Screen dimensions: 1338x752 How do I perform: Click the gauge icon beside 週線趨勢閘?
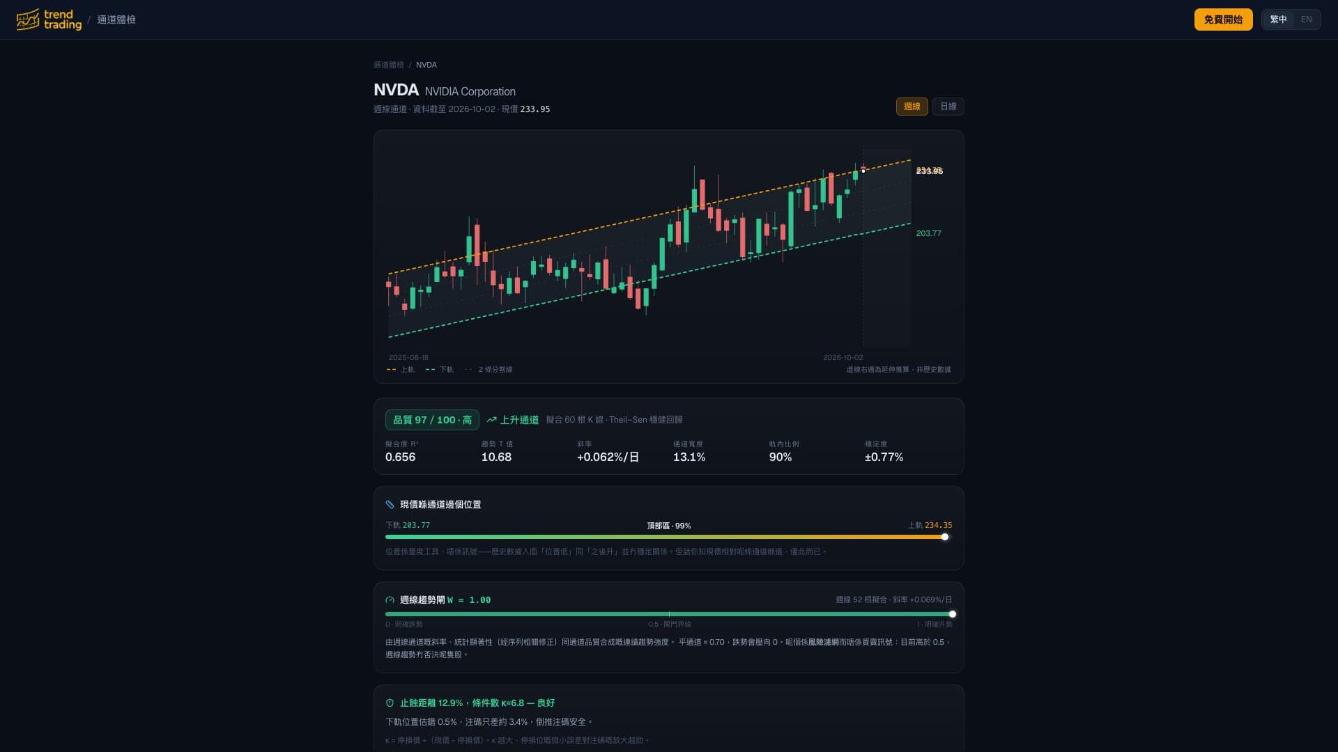click(390, 600)
